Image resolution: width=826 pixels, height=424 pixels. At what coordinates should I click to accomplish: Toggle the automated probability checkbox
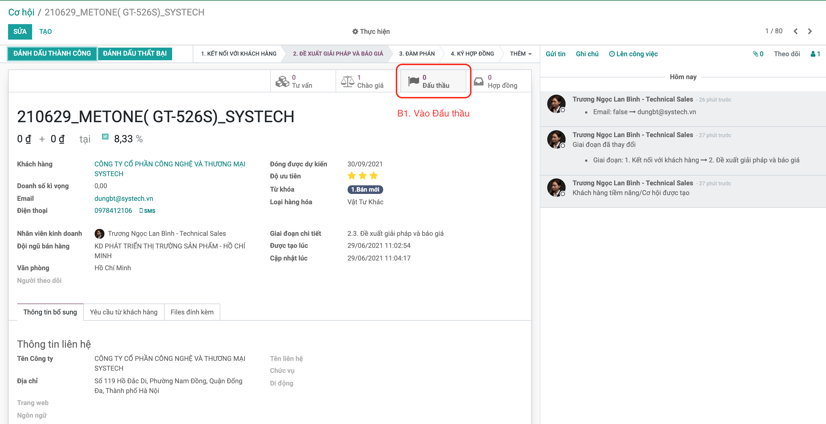coord(105,137)
